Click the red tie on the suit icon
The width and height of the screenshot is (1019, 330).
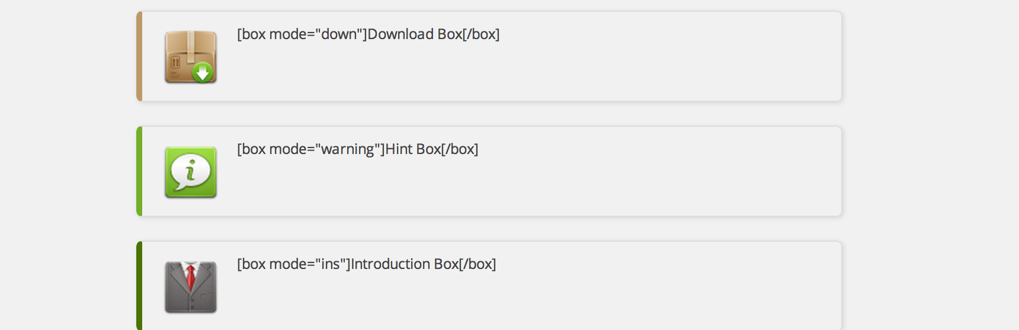pyautogui.click(x=190, y=276)
